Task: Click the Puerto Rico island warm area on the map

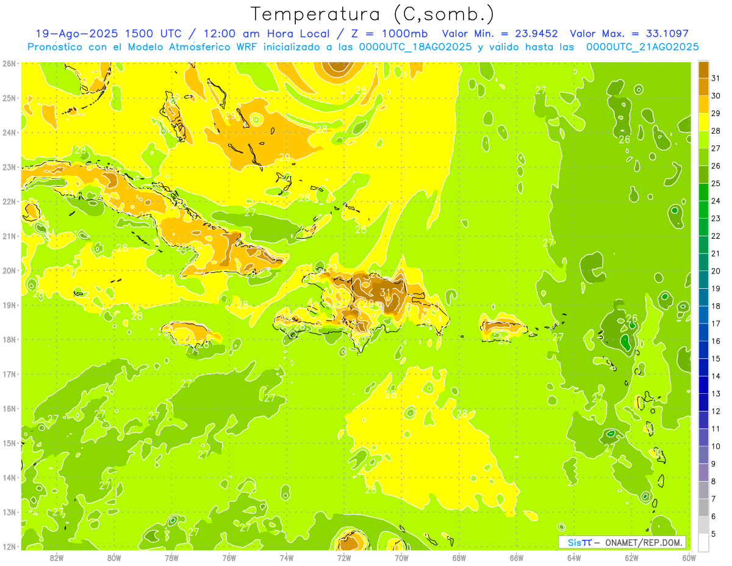Action: (x=503, y=328)
